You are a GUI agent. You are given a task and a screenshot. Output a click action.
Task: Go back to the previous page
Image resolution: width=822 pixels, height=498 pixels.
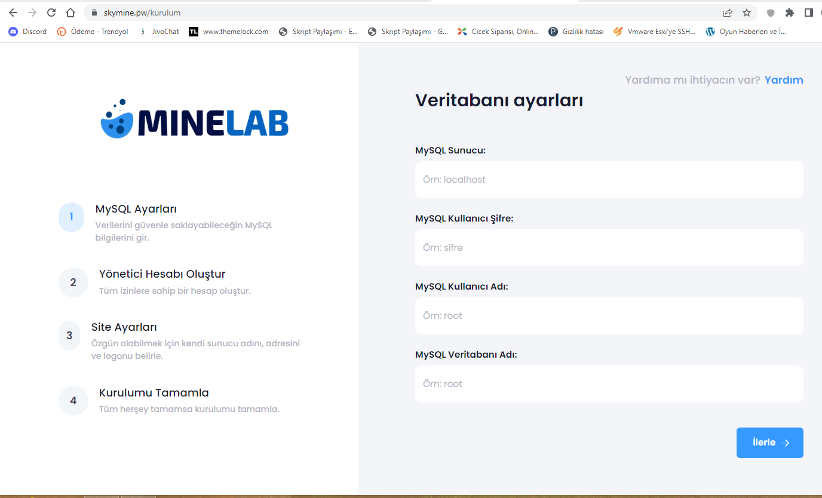[13, 13]
